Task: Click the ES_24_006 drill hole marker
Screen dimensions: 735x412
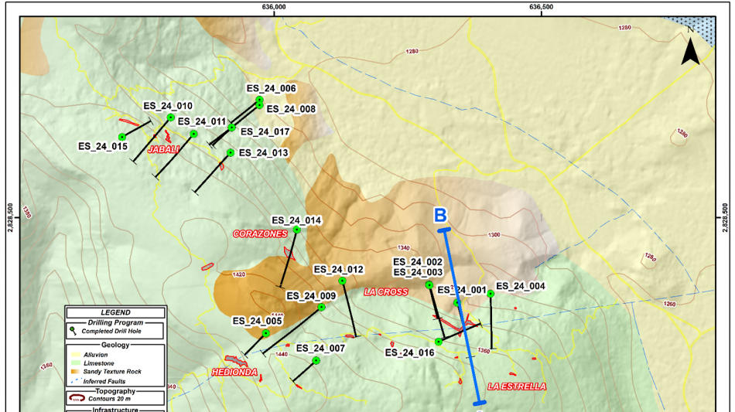Action: point(260,100)
